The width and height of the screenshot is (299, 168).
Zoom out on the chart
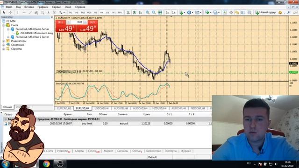coord(154,13)
